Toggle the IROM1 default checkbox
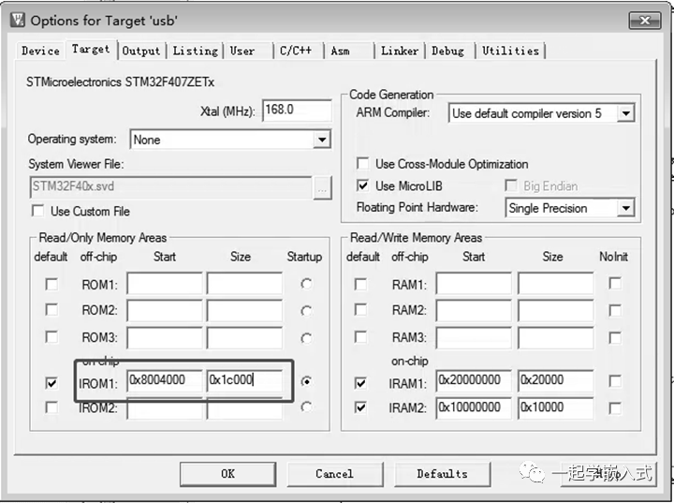The height and width of the screenshot is (503, 674). point(51,382)
